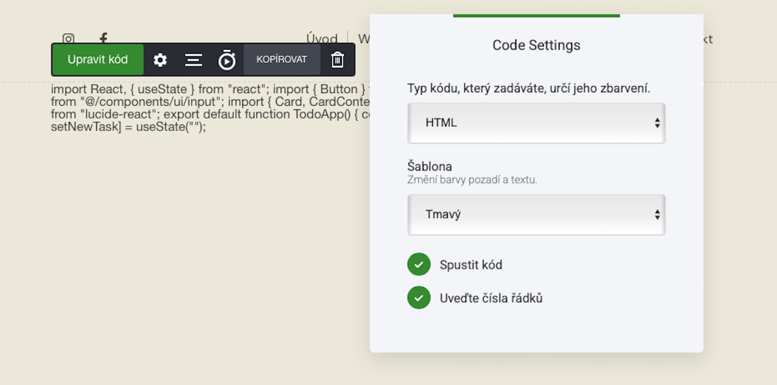
Task: Click the partially hidden W menu item
Action: point(363,39)
